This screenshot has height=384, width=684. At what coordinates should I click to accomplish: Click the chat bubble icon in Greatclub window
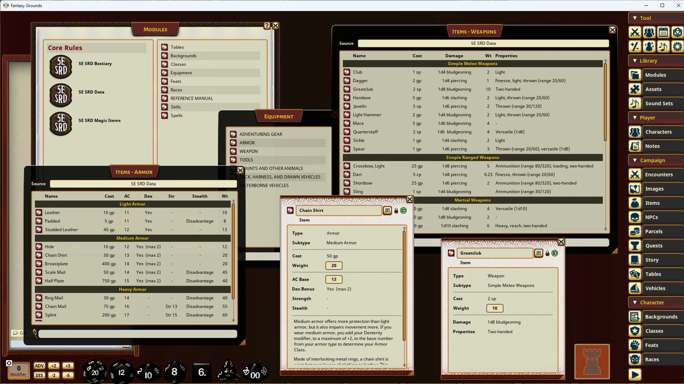pos(539,253)
